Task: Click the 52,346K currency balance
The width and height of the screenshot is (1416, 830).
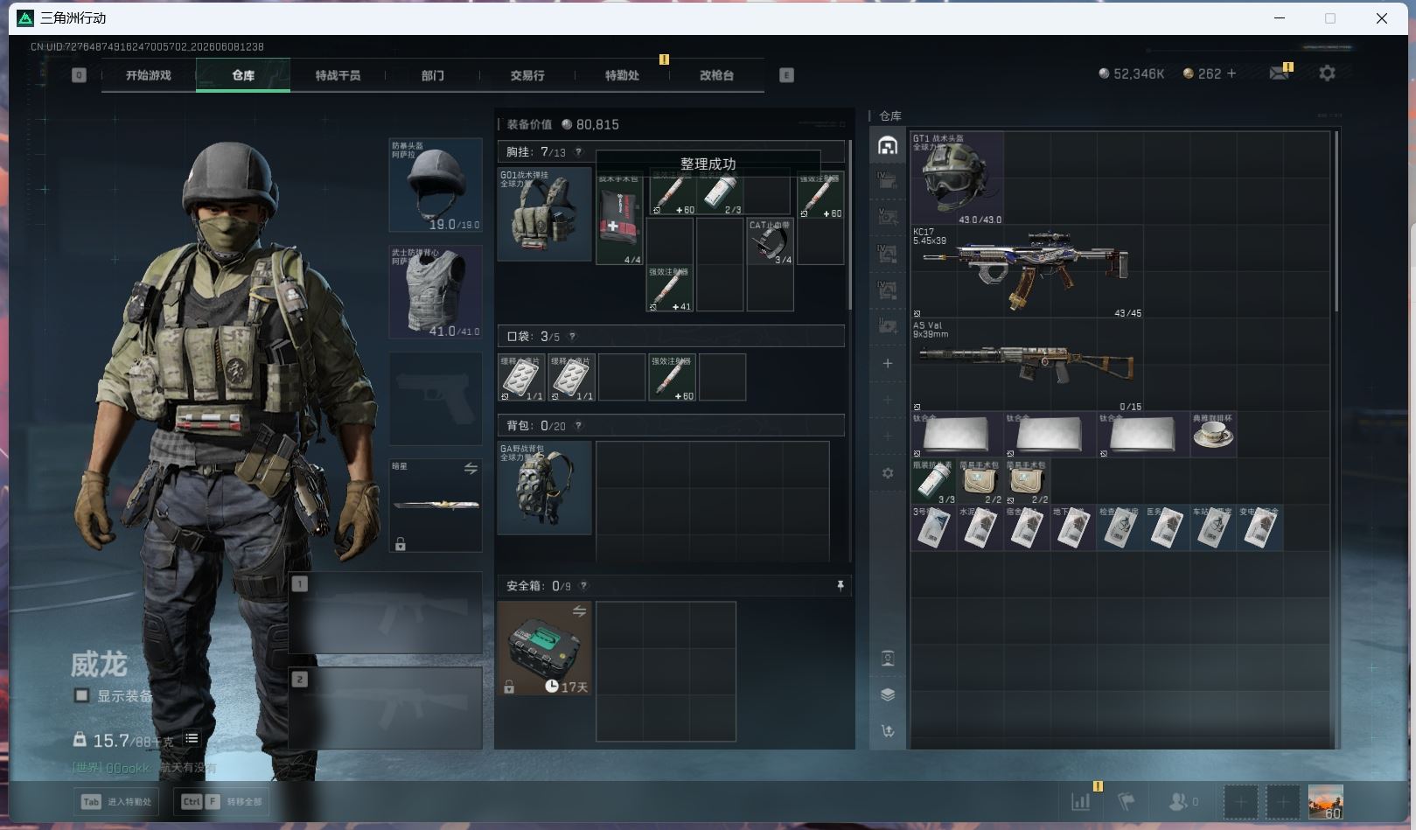Action: 1132,73
